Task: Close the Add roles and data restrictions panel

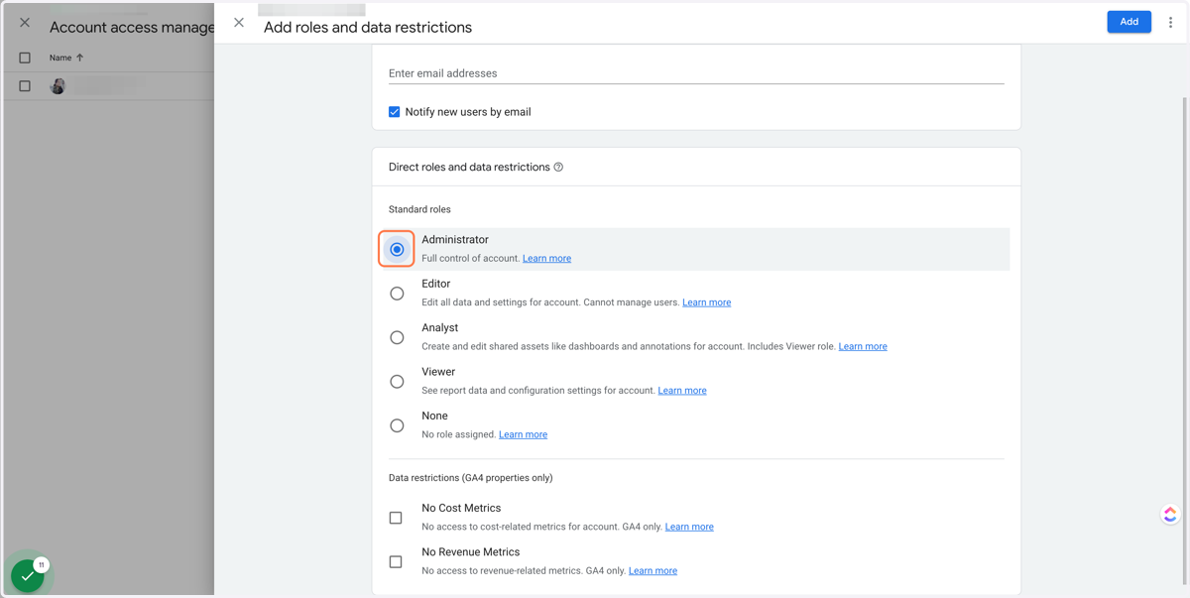Action: 239,22
